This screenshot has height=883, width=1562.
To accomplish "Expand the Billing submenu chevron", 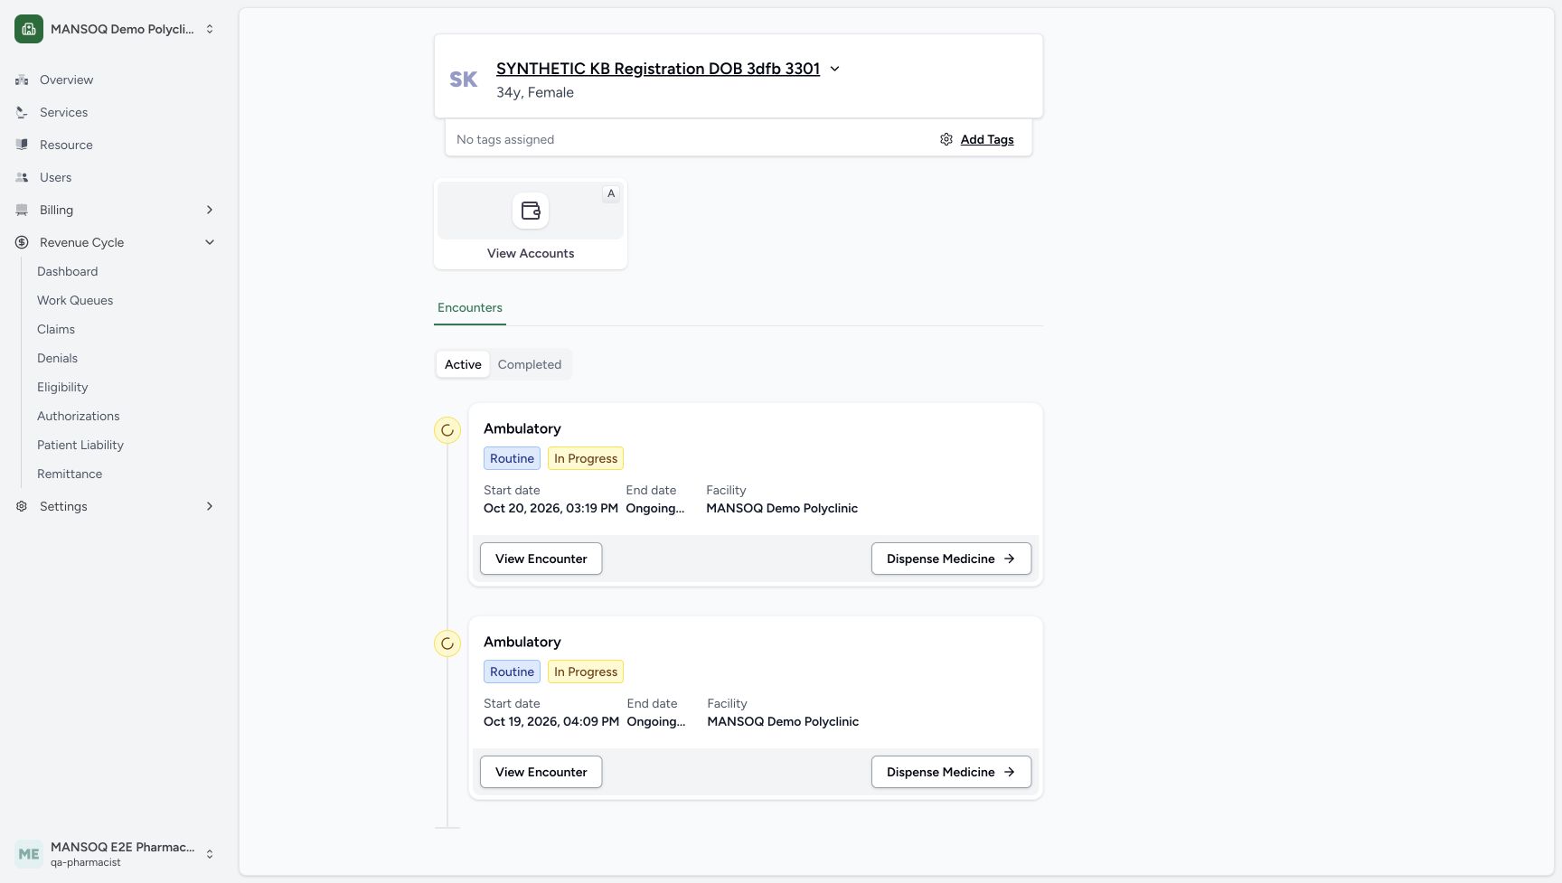I will click(x=210, y=210).
